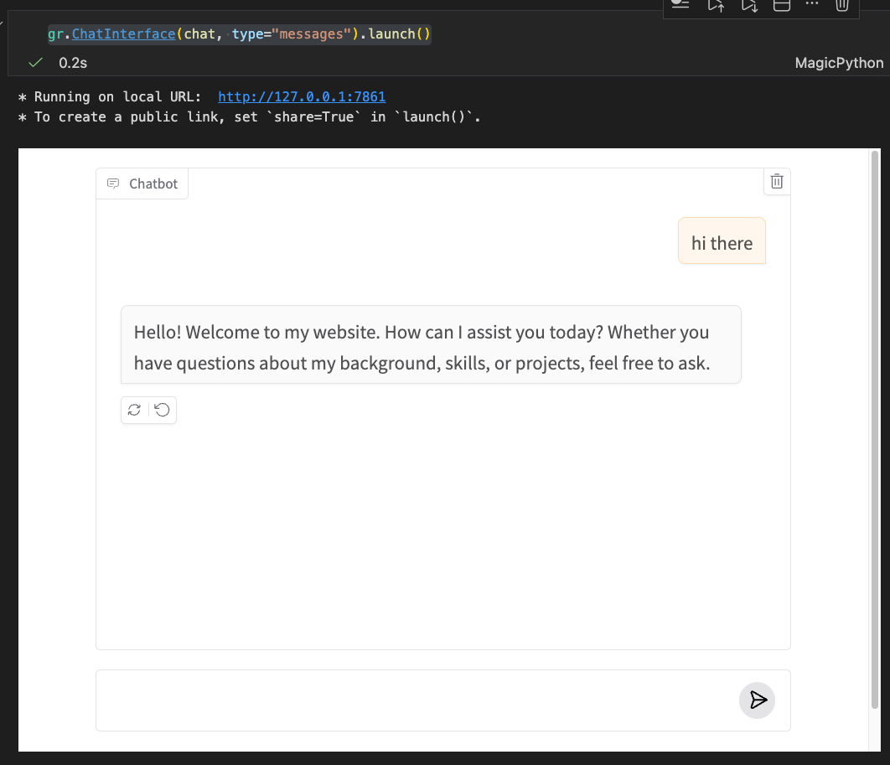Click the Chatbot label tab

pos(142,183)
